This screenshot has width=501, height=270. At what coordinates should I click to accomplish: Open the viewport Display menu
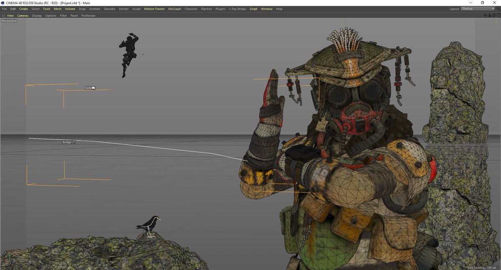pyautogui.click(x=37, y=15)
